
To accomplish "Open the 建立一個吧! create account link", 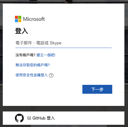I will (46, 55).
